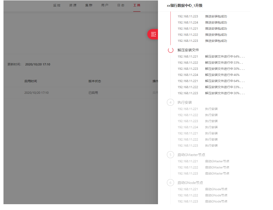This screenshot has width=273, height=210.
Task: Click the spinning progress icon beside 解压安装文件
Action: click(x=170, y=50)
